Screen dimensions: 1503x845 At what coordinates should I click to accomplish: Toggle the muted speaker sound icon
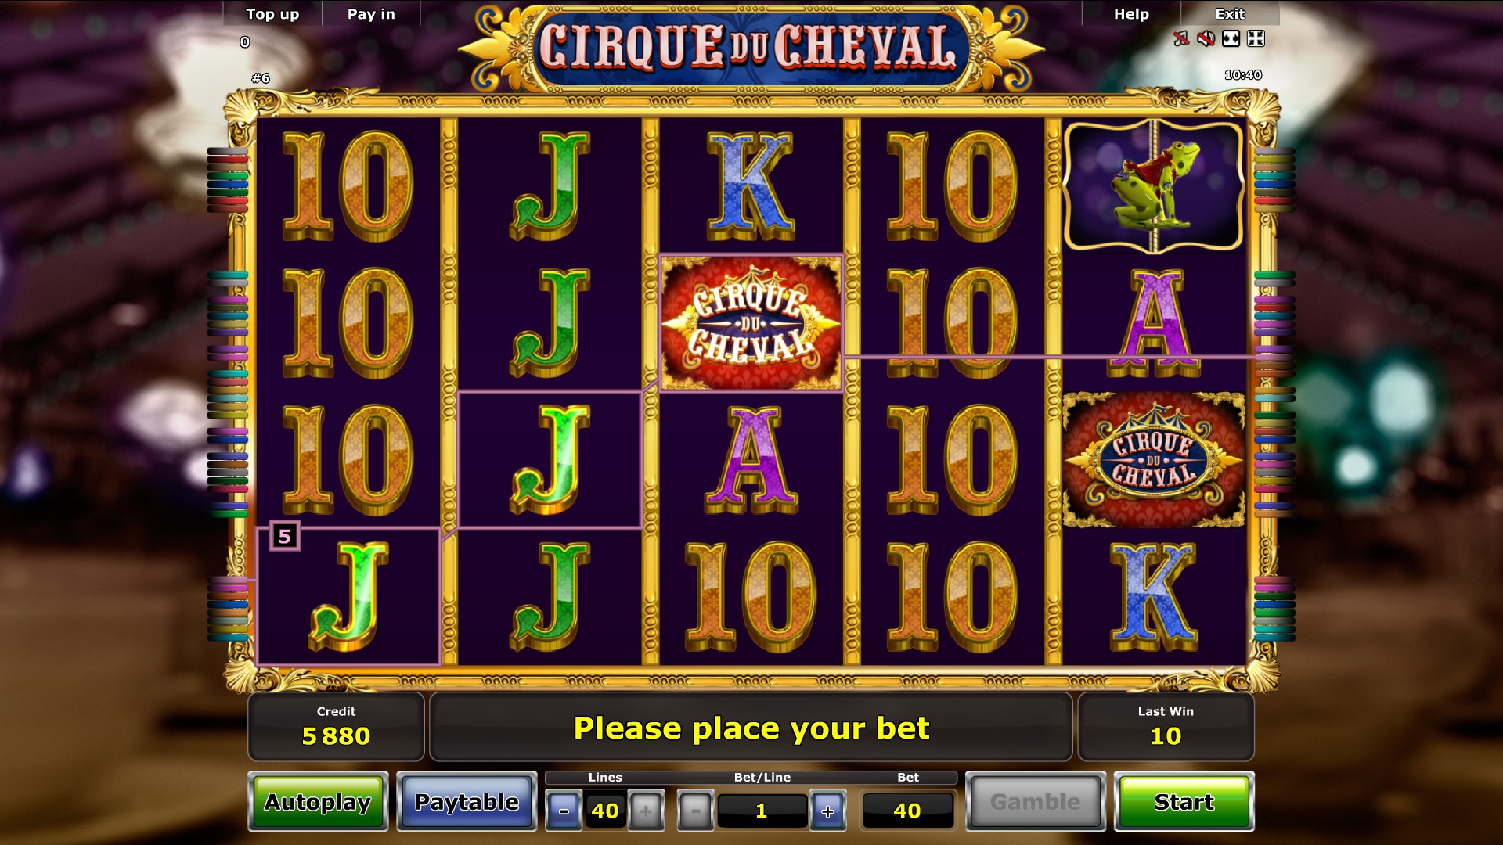pyautogui.click(x=1206, y=38)
